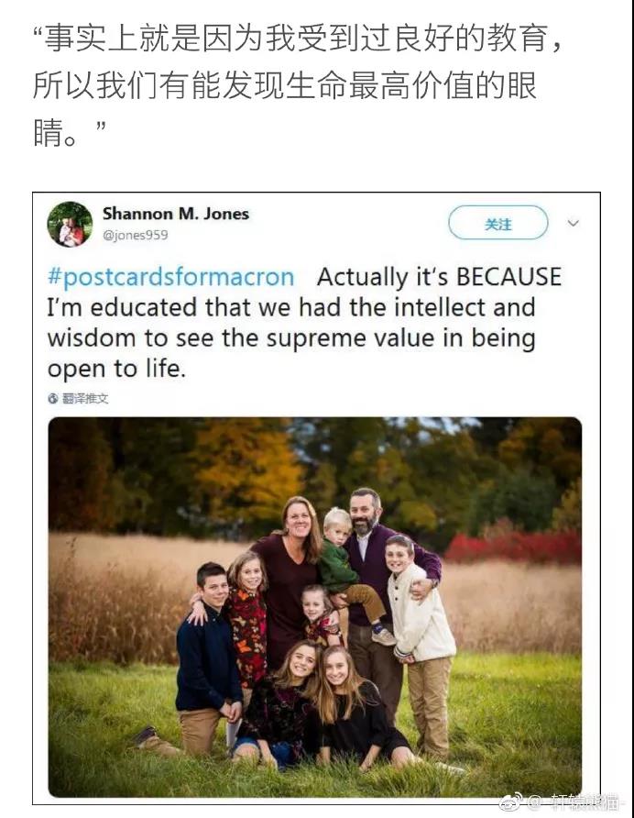634x818 pixels.
Task: Open the family photo attached to tweet
Action: tap(315, 607)
